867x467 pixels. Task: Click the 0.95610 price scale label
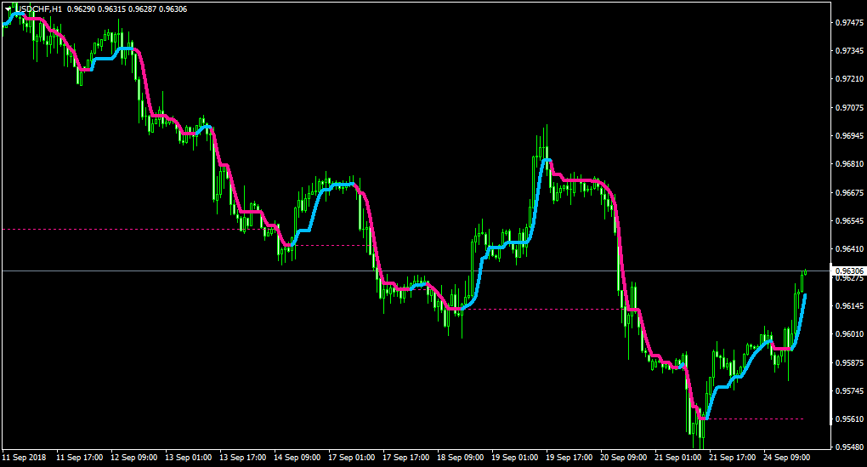849,419
